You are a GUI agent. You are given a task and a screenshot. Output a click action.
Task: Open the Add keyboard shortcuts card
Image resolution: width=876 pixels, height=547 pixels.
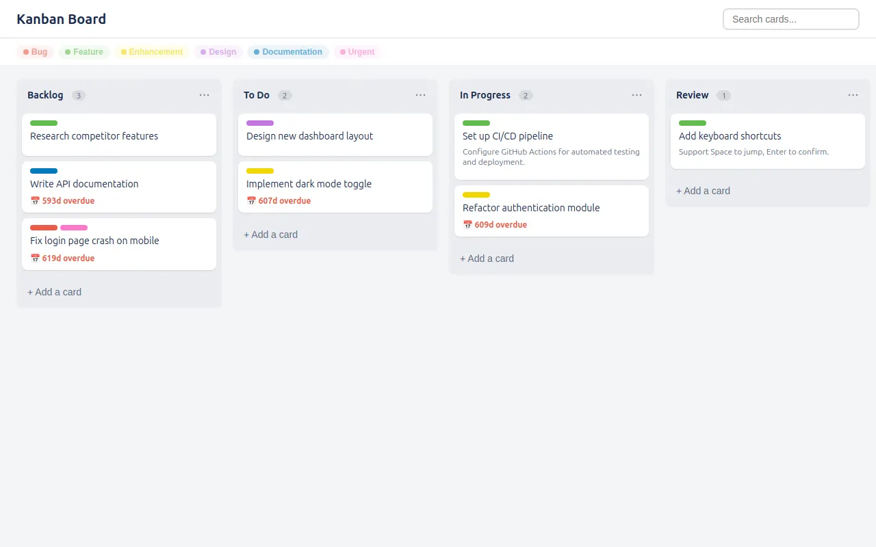coord(768,141)
